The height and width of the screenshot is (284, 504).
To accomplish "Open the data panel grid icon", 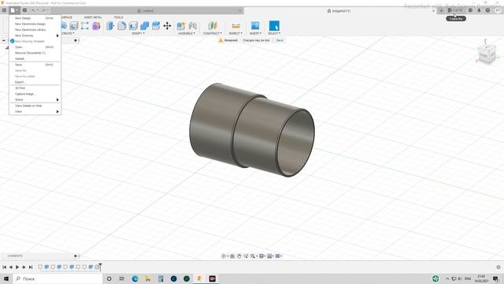I will coord(4,10).
